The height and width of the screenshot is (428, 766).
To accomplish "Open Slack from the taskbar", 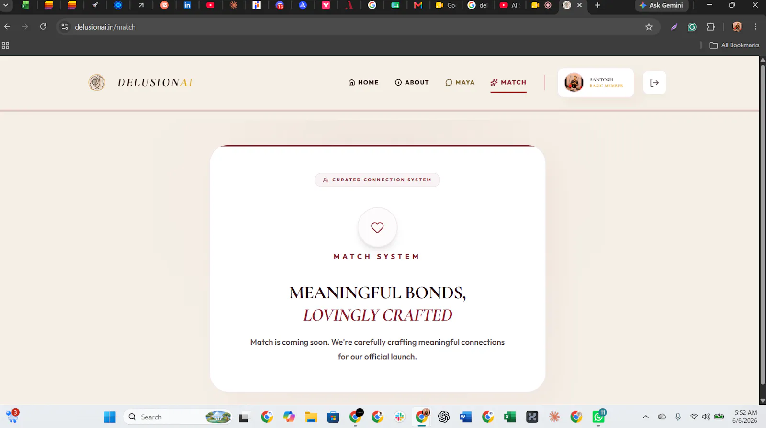I will coord(400,417).
